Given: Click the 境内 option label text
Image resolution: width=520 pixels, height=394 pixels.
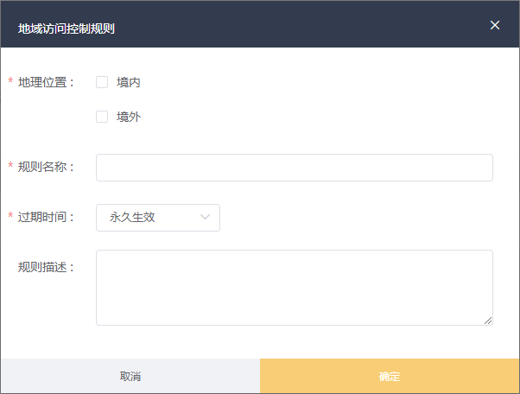Looking at the screenshot, I should 129,82.
